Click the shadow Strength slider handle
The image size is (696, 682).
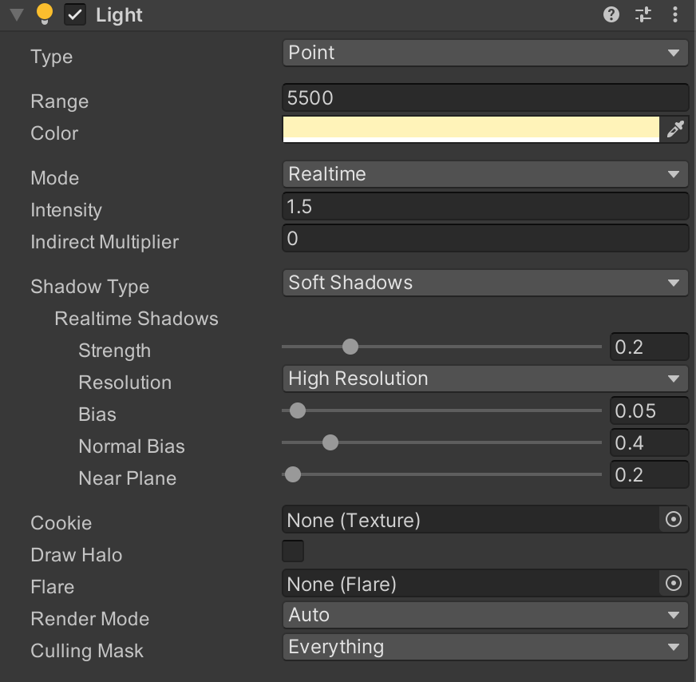coord(350,347)
